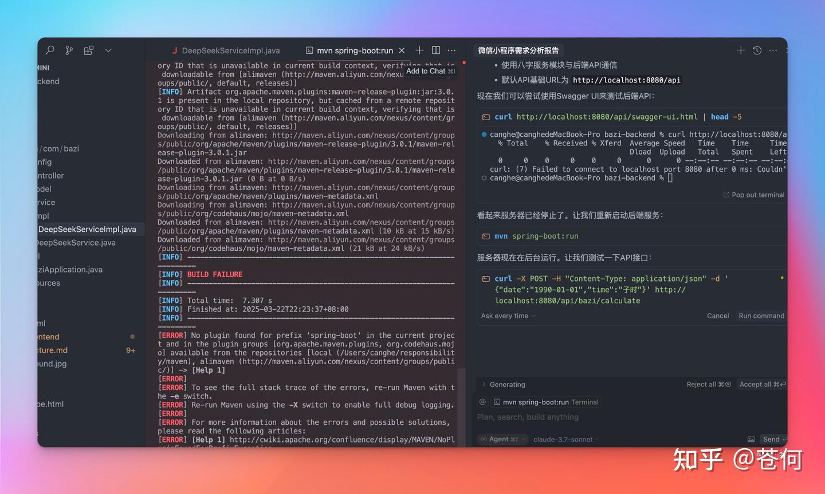
Task: Click the Pop out terminal link
Action: click(x=754, y=195)
